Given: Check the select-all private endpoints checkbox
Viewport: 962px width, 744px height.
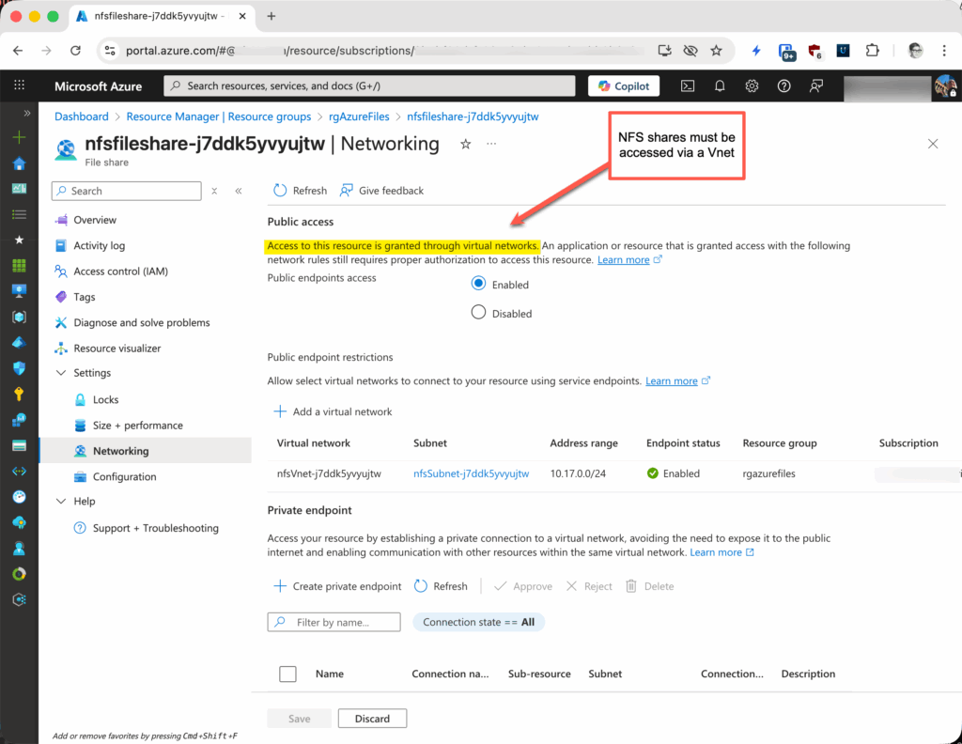Looking at the screenshot, I should pos(287,674).
